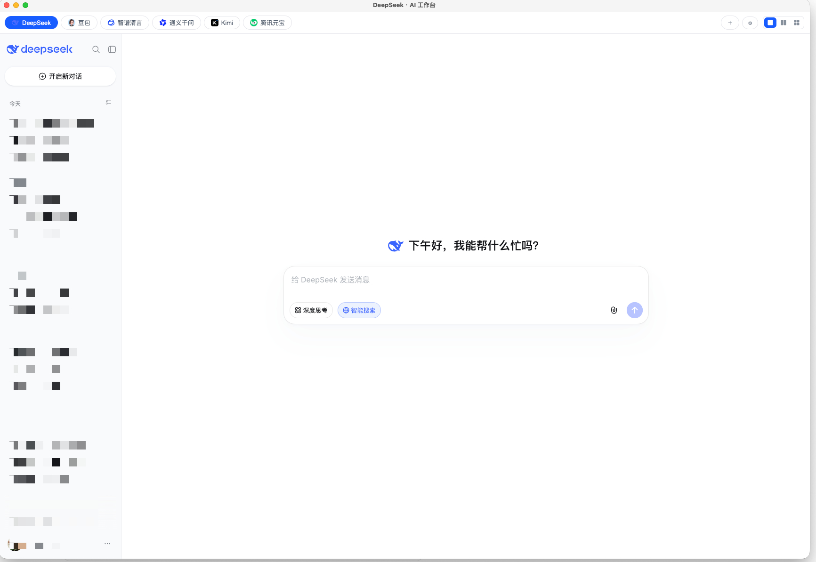Viewport: 816px width, 562px height.
Task: Select single-pane layout view
Action: (x=770, y=23)
